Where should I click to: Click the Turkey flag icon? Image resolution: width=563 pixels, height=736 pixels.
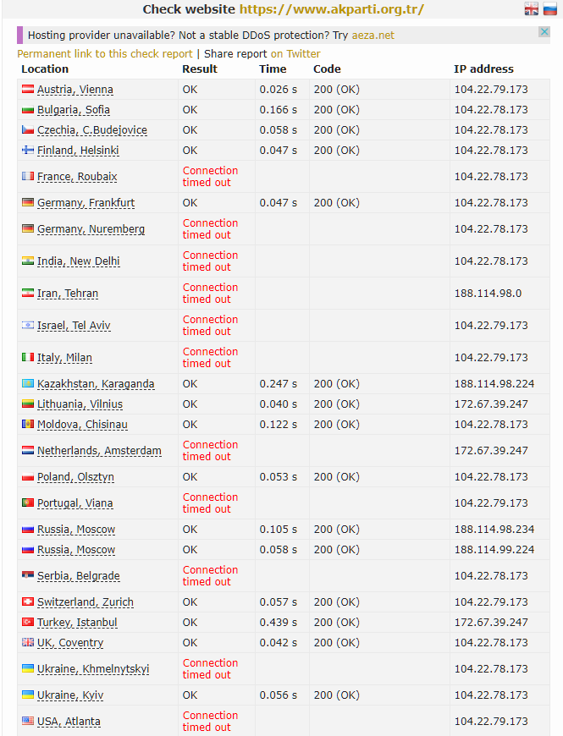click(x=28, y=623)
